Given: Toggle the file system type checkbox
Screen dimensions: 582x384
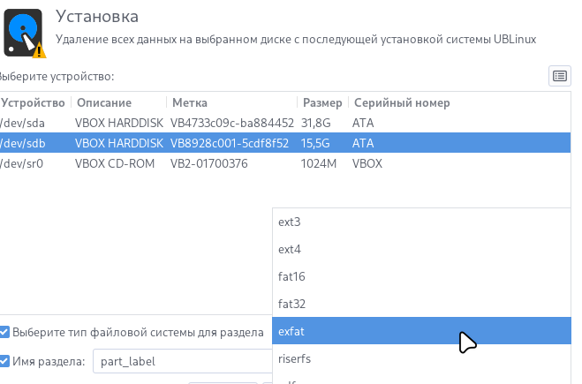Looking at the screenshot, I should [x=4, y=333].
